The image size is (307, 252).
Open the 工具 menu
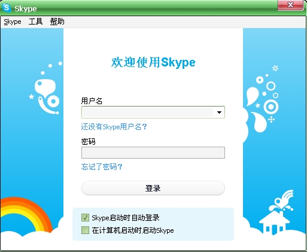point(35,22)
